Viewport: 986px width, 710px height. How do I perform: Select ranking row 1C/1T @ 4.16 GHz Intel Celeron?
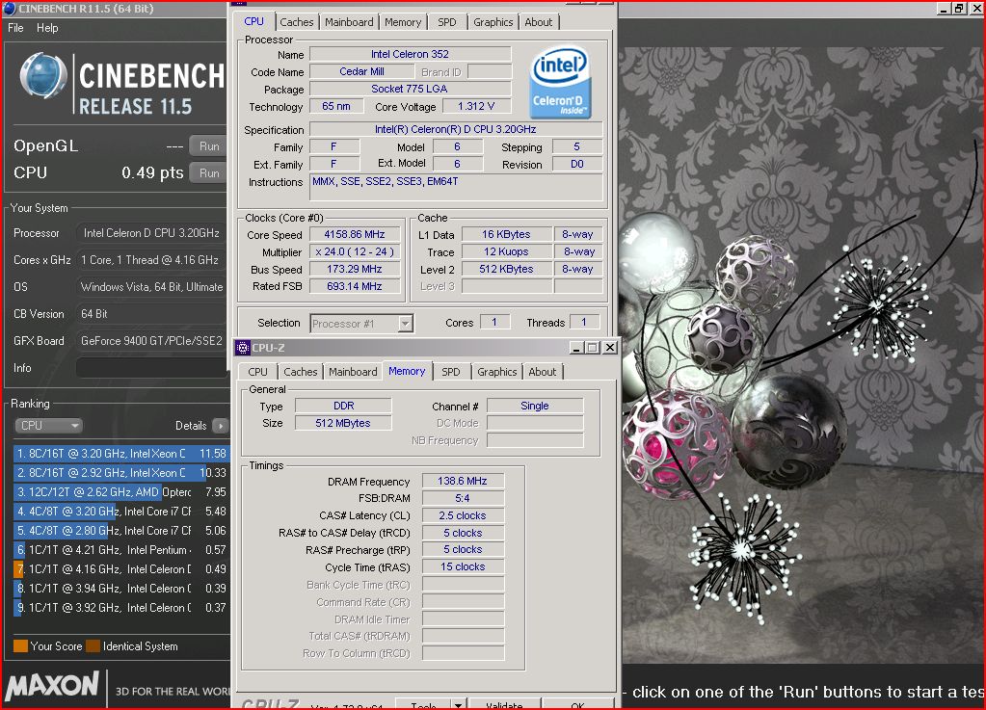pyautogui.click(x=120, y=569)
